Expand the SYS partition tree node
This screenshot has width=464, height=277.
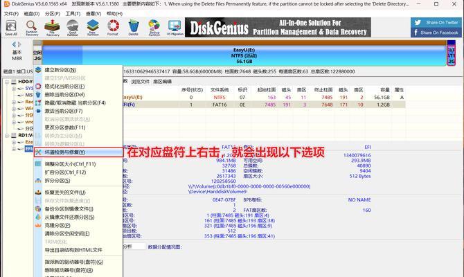pyautogui.click(x=14, y=89)
